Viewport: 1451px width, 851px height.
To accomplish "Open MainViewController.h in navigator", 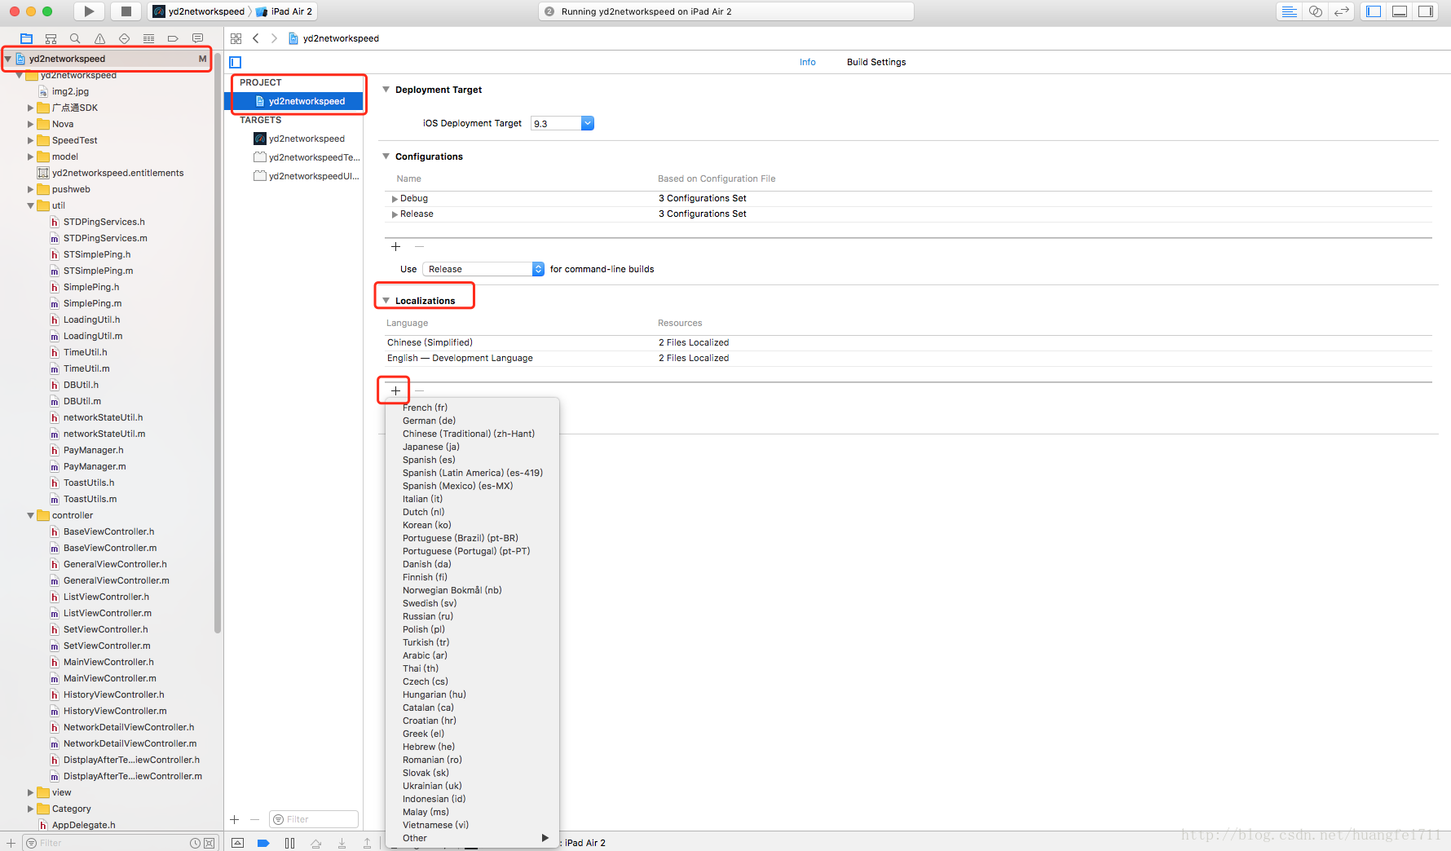I will (x=108, y=662).
